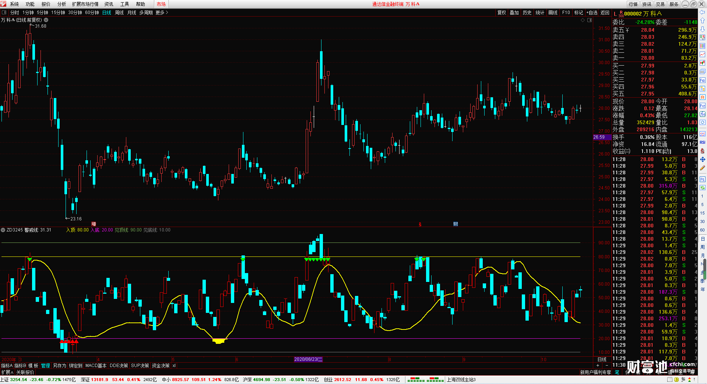Open the 叠加 overlay option

pyautogui.click(x=514, y=13)
